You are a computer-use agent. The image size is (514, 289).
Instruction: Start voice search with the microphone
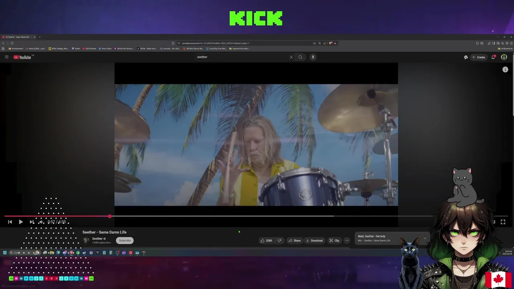click(x=313, y=57)
